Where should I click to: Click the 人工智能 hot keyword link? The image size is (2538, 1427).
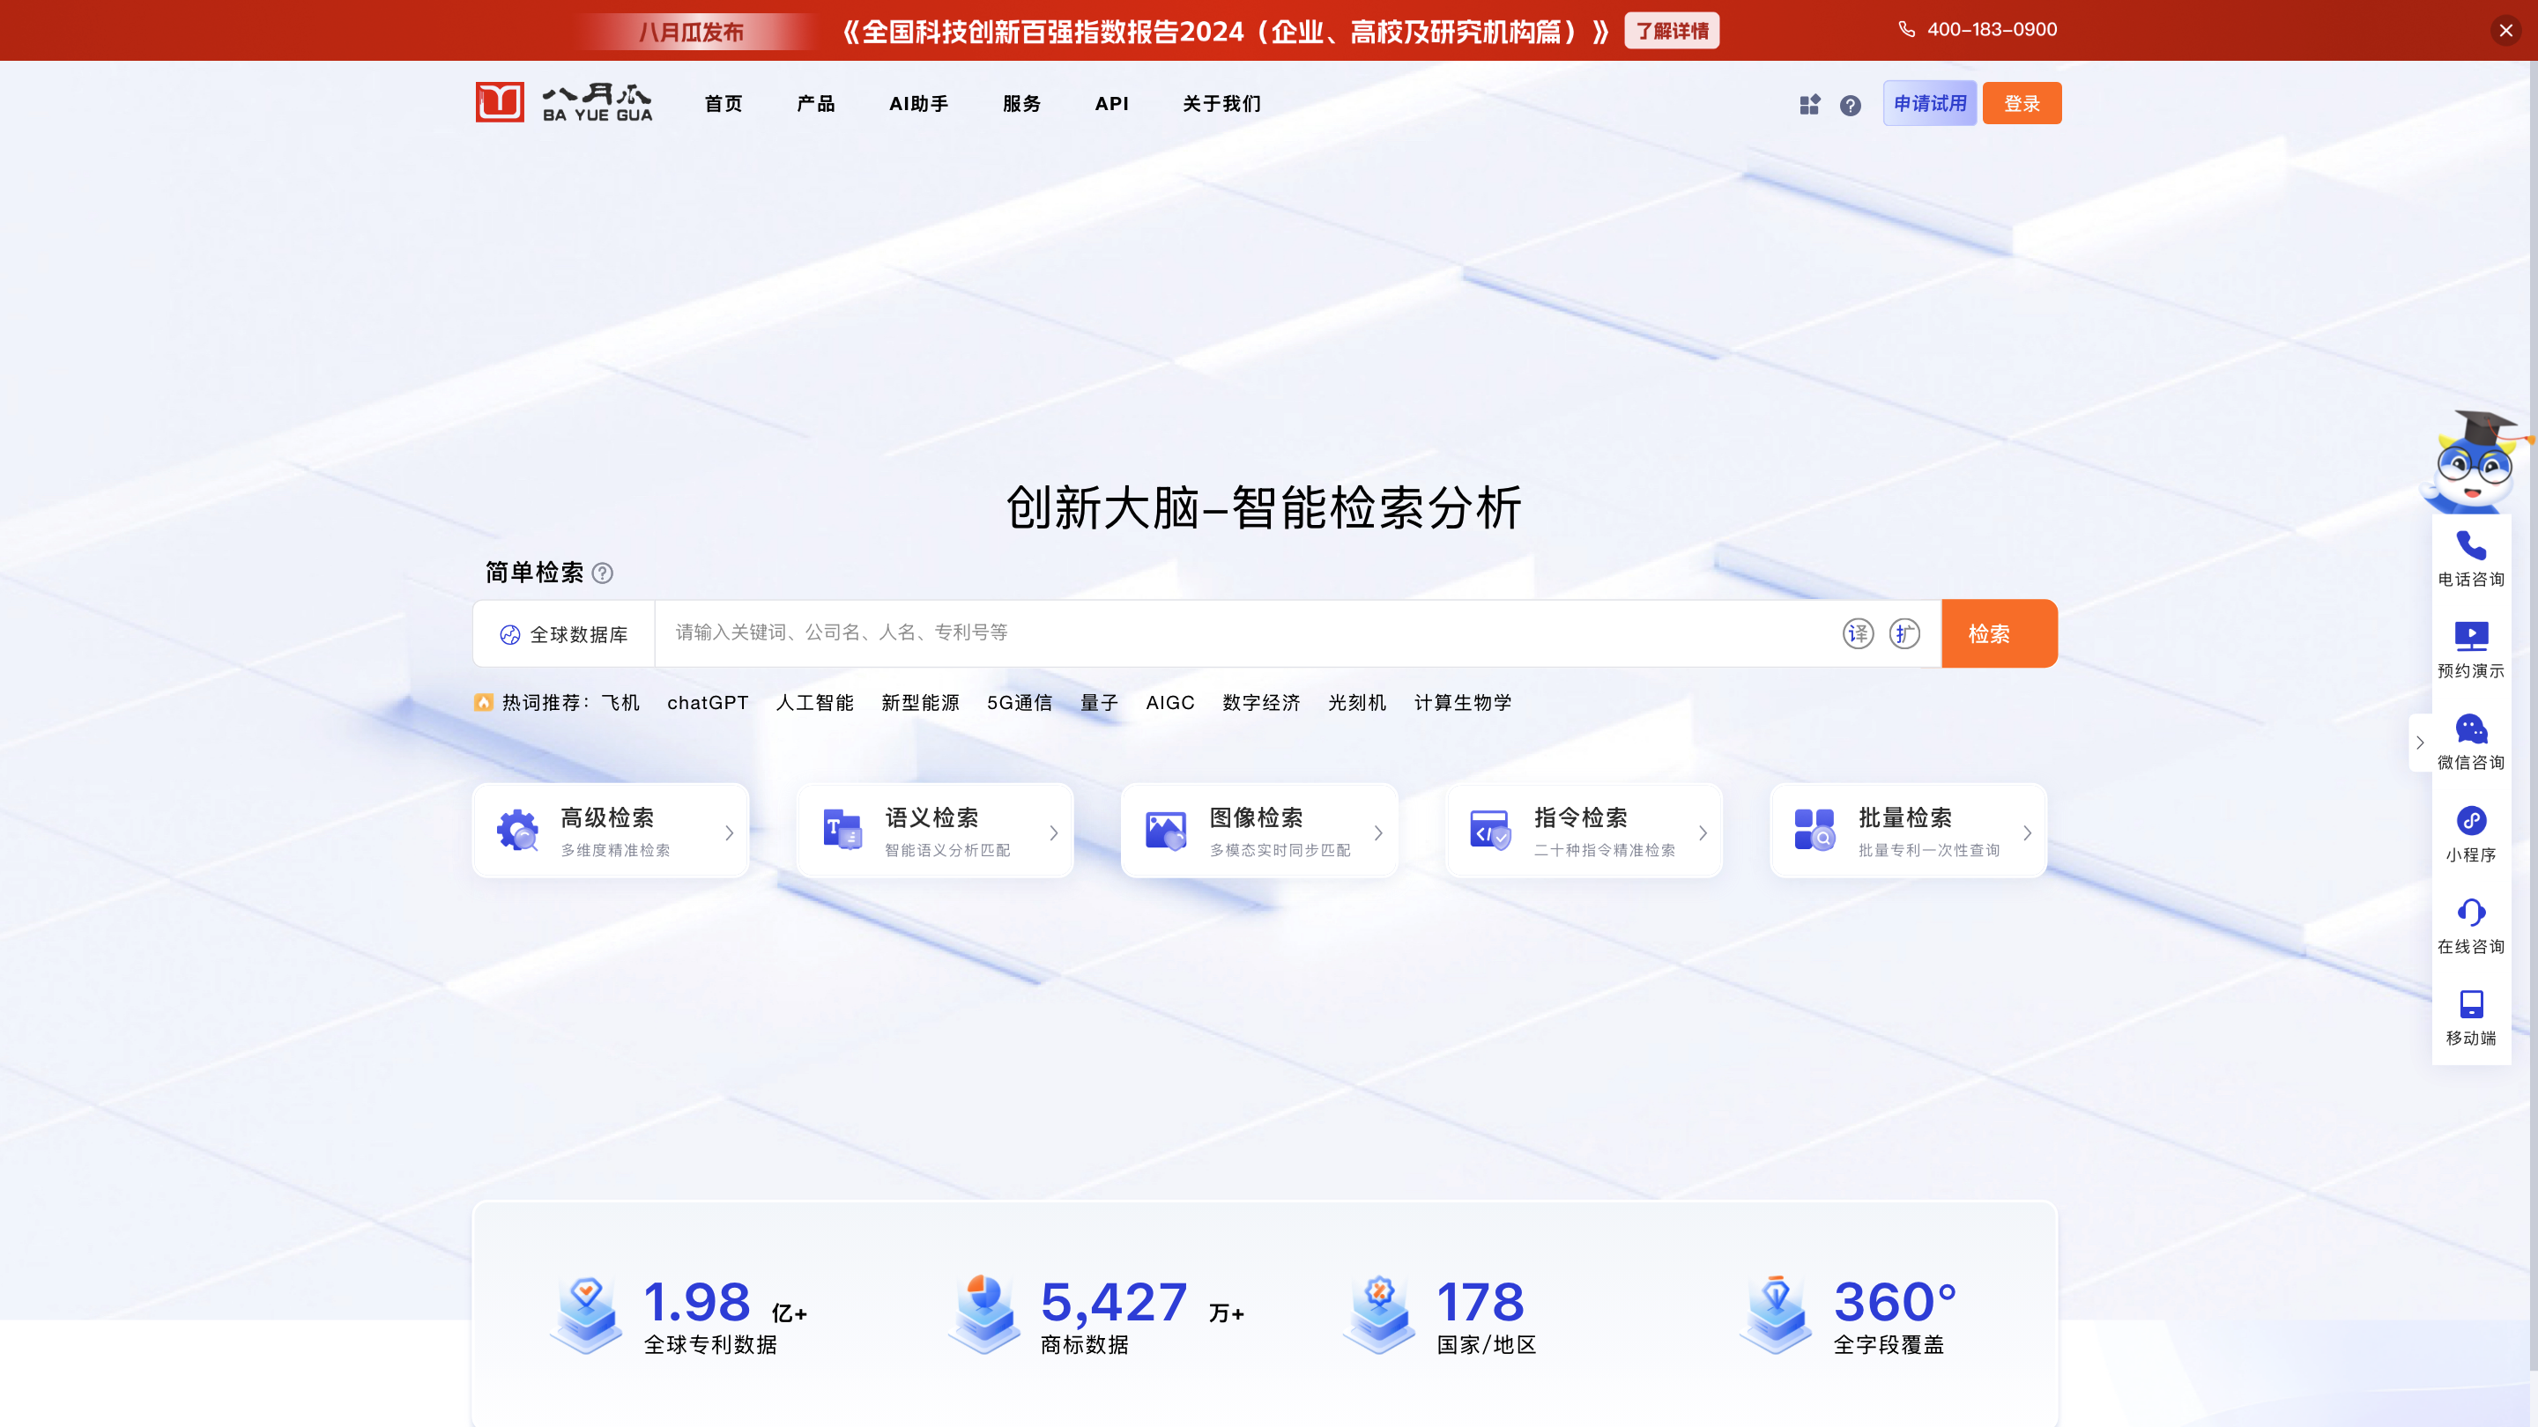pyautogui.click(x=813, y=702)
